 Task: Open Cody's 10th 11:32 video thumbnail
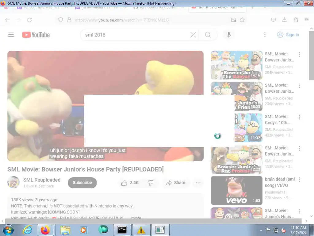[x=248, y=128]
